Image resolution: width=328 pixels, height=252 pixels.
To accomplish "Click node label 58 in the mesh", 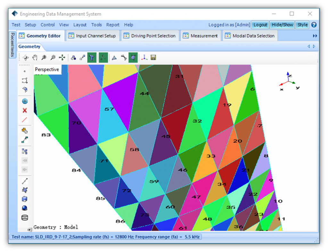I will [134, 150].
